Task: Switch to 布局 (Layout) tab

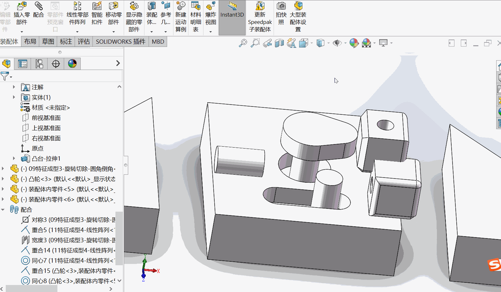Action: coord(30,42)
